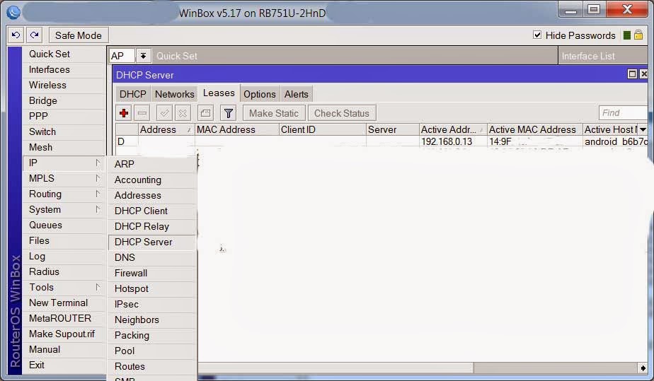This screenshot has height=381, width=654.
Task: Select DHCP Client submenu entry
Action: point(151,211)
